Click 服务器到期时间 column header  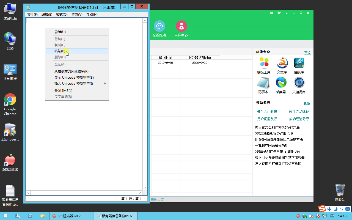click(x=200, y=57)
